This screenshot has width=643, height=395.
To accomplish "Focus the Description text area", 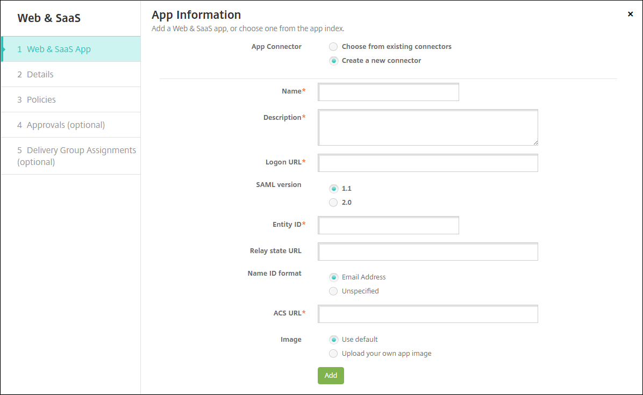I will (x=428, y=128).
